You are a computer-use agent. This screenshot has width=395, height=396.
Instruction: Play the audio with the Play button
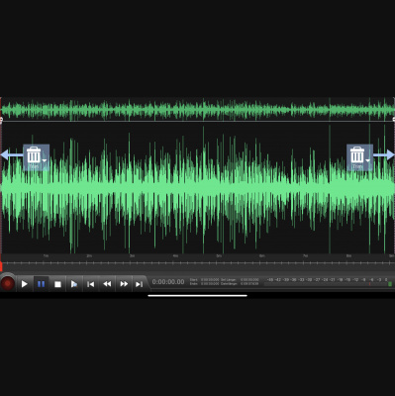click(25, 284)
